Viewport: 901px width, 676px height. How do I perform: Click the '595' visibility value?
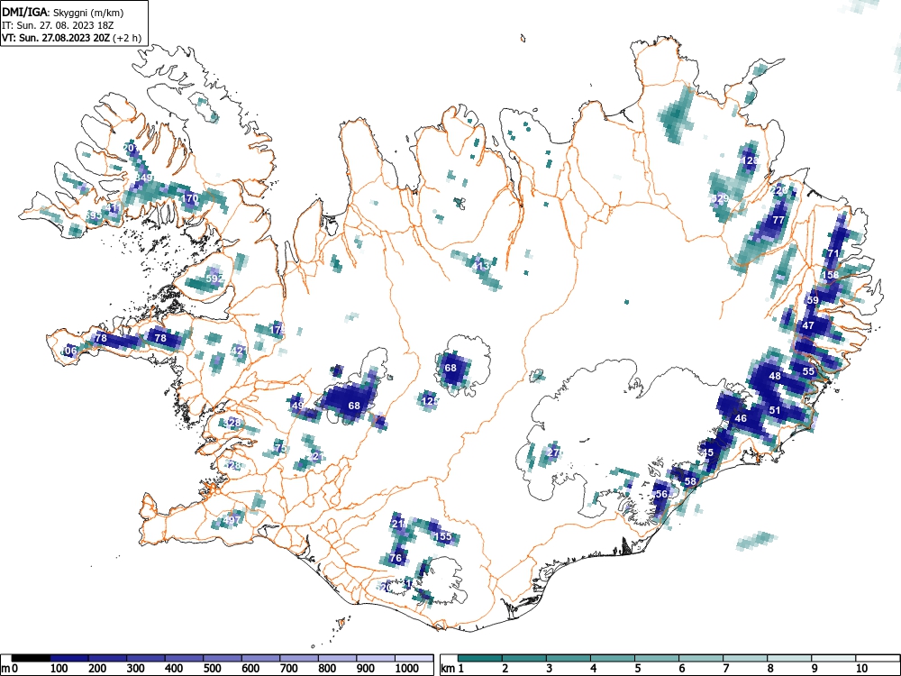click(93, 215)
